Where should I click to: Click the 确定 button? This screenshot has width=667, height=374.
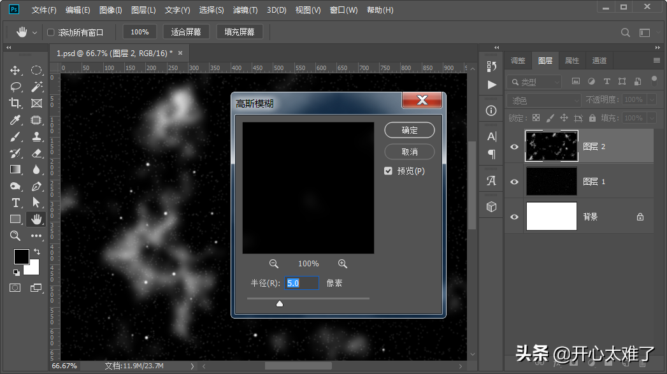[x=410, y=130]
